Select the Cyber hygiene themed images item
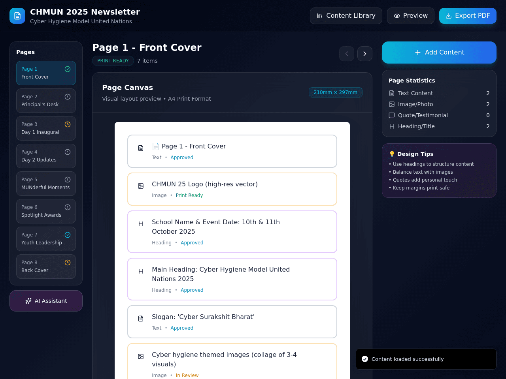 click(x=232, y=362)
